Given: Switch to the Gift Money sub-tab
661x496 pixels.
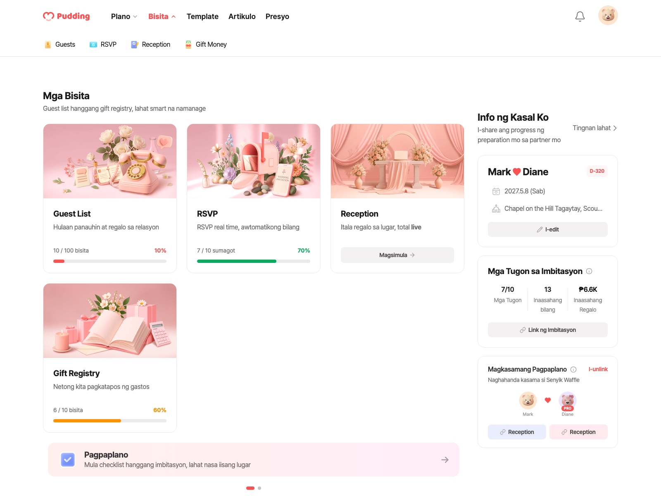Looking at the screenshot, I should [x=206, y=45].
